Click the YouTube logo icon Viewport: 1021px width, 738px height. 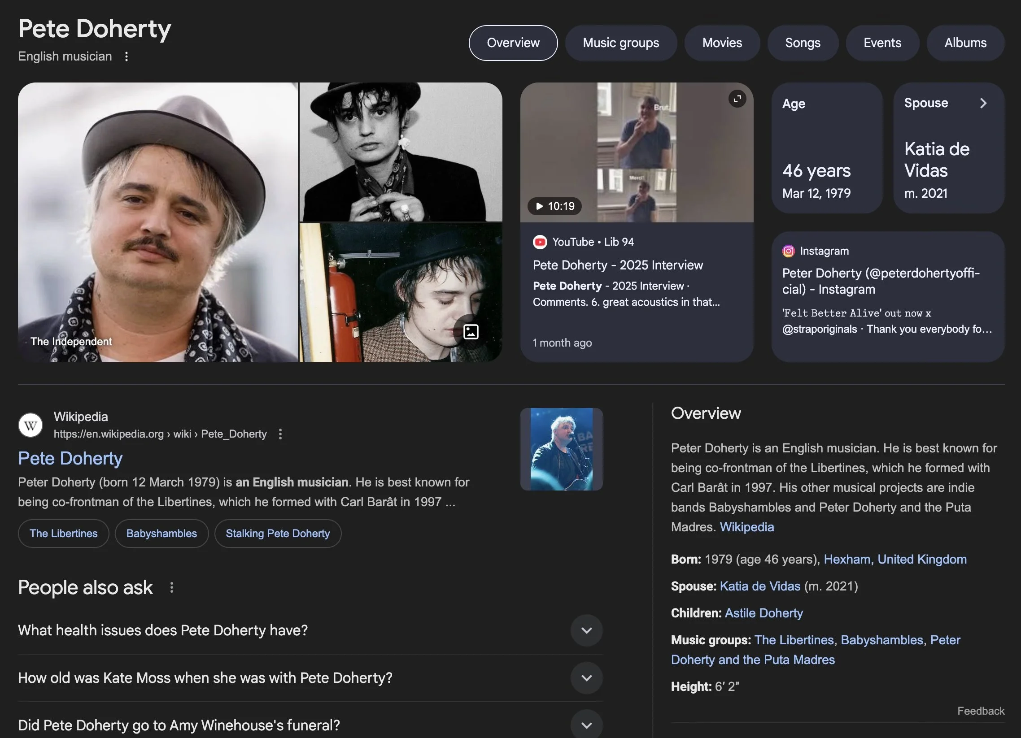[540, 242]
